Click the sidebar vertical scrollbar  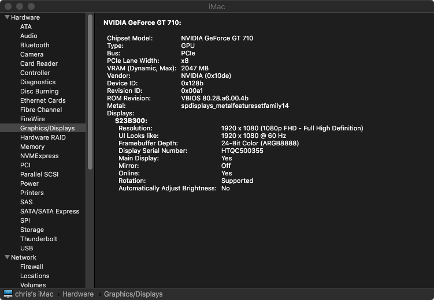click(90, 92)
